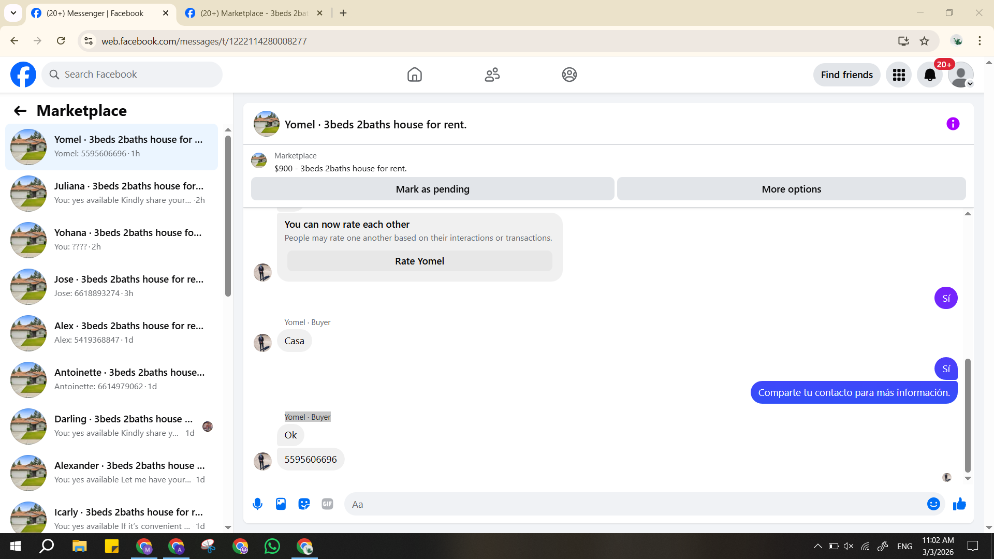Open the emoji picker in message box
The width and height of the screenshot is (994, 559).
coord(933,504)
